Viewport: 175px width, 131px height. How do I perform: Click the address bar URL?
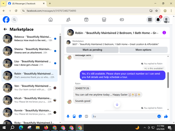pyautogui.click(x=51, y=11)
